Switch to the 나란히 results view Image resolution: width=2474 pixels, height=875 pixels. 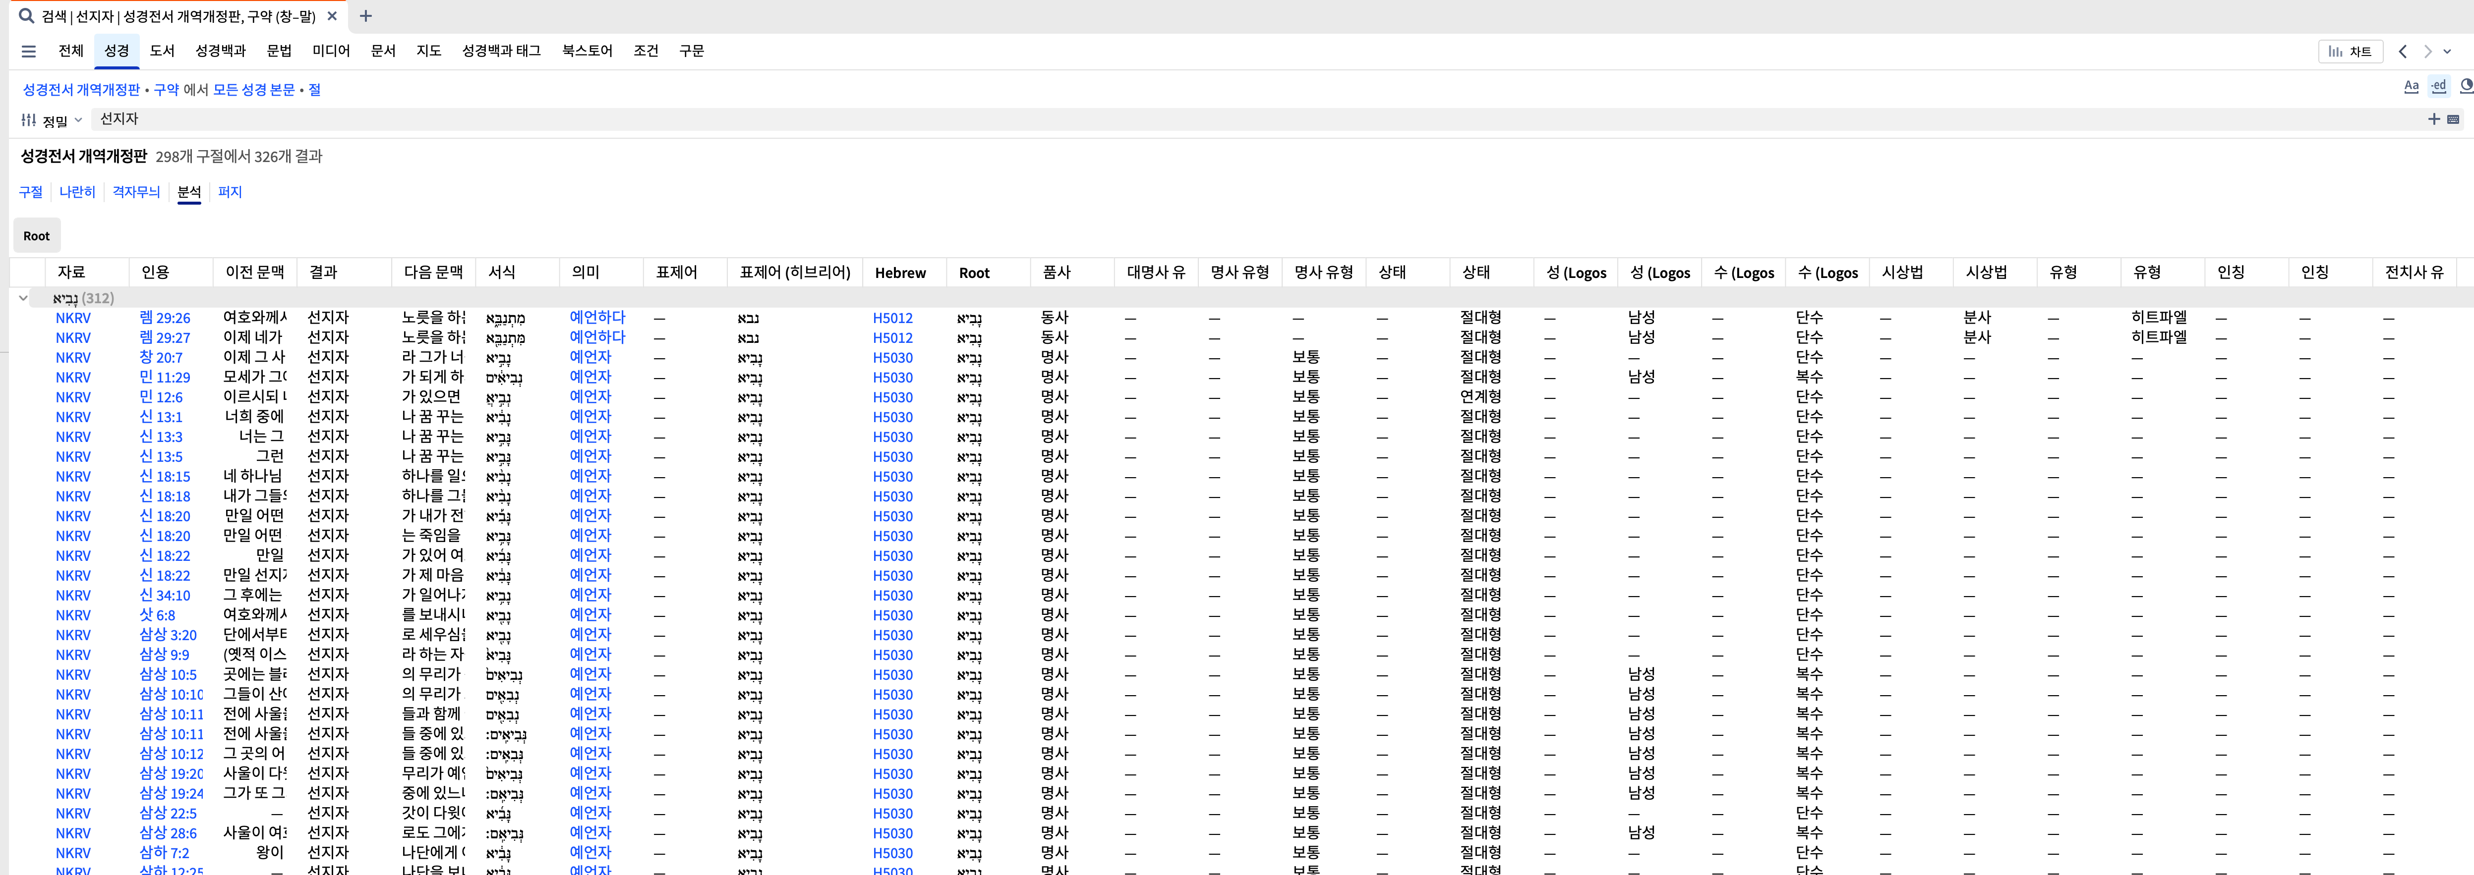pos(77,192)
